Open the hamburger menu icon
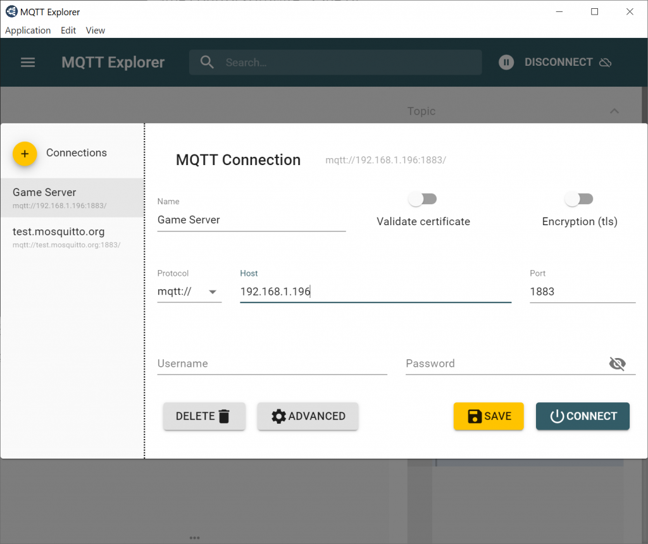 click(28, 63)
